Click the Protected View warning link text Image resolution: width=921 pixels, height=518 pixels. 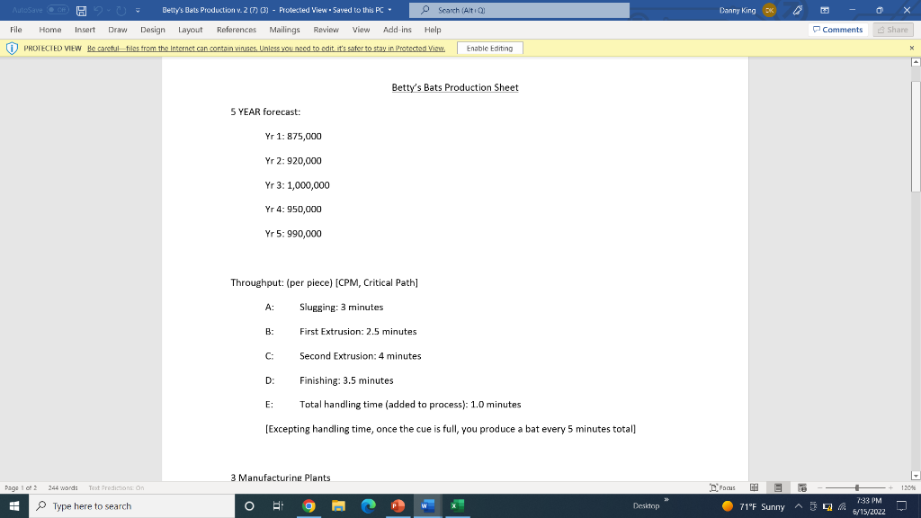point(266,49)
